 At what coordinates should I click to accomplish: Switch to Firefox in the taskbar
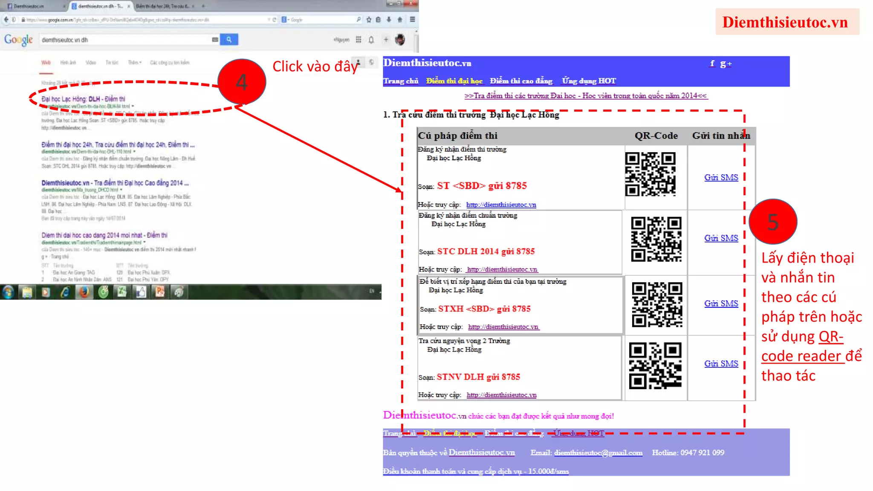coord(84,292)
